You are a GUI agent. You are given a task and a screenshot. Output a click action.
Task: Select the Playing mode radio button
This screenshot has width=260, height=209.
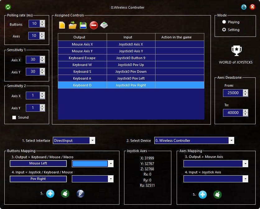tap(224, 22)
